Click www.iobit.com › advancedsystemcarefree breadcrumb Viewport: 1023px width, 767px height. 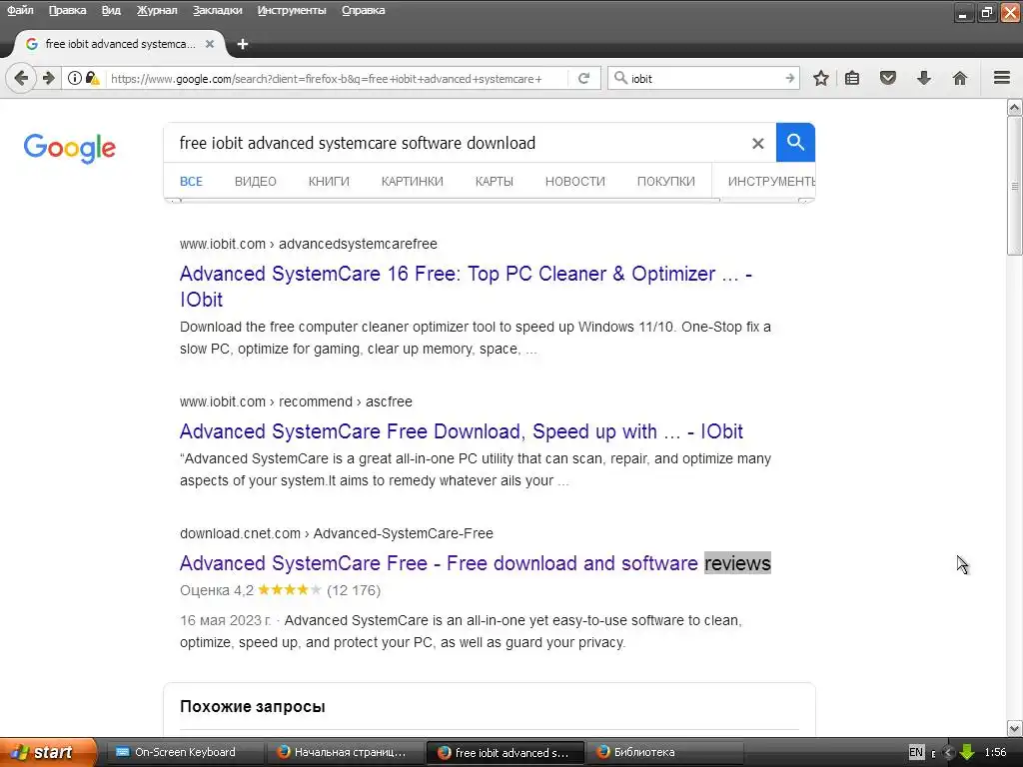click(309, 244)
